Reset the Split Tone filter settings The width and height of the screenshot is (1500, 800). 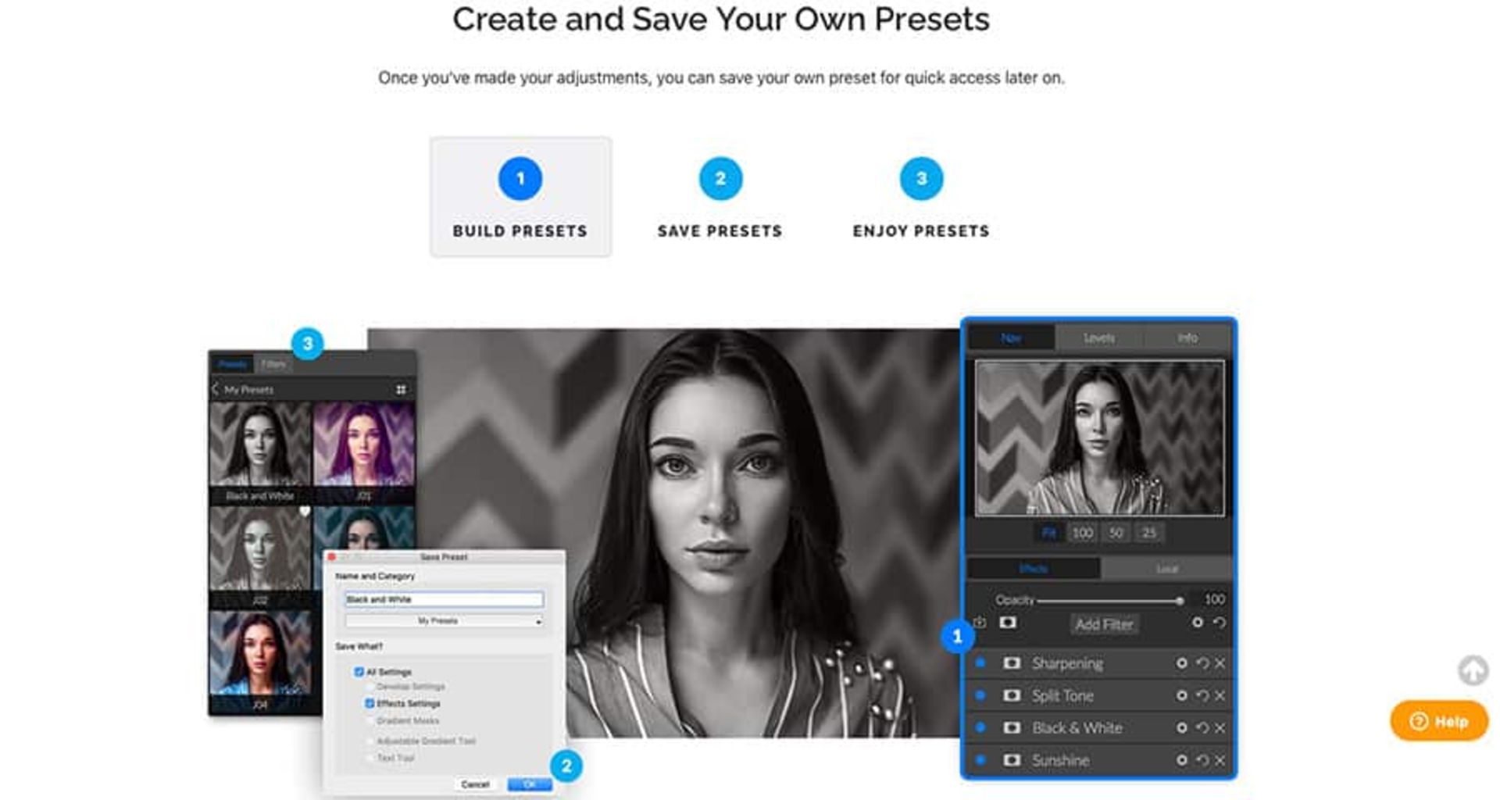(x=1202, y=695)
